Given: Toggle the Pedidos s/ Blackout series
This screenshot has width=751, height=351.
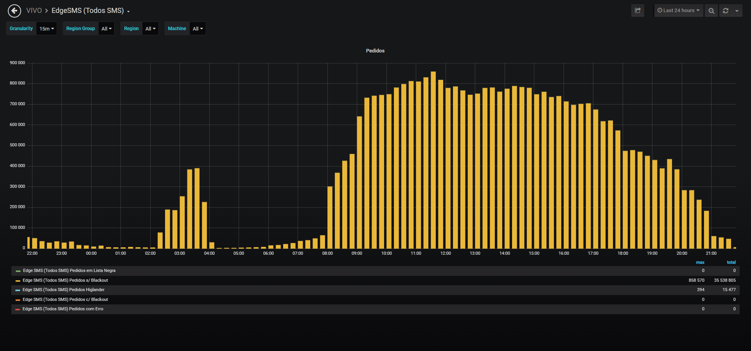Looking at the screenshot, I should point(65,281).
